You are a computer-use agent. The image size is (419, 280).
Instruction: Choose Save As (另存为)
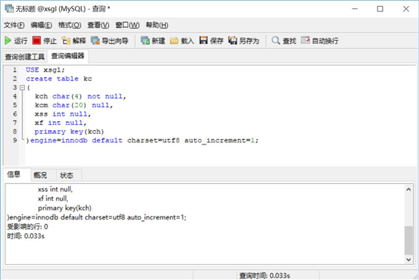(244, 41)
